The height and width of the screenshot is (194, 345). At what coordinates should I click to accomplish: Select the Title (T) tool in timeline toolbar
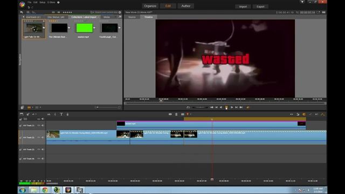[61, 114]
